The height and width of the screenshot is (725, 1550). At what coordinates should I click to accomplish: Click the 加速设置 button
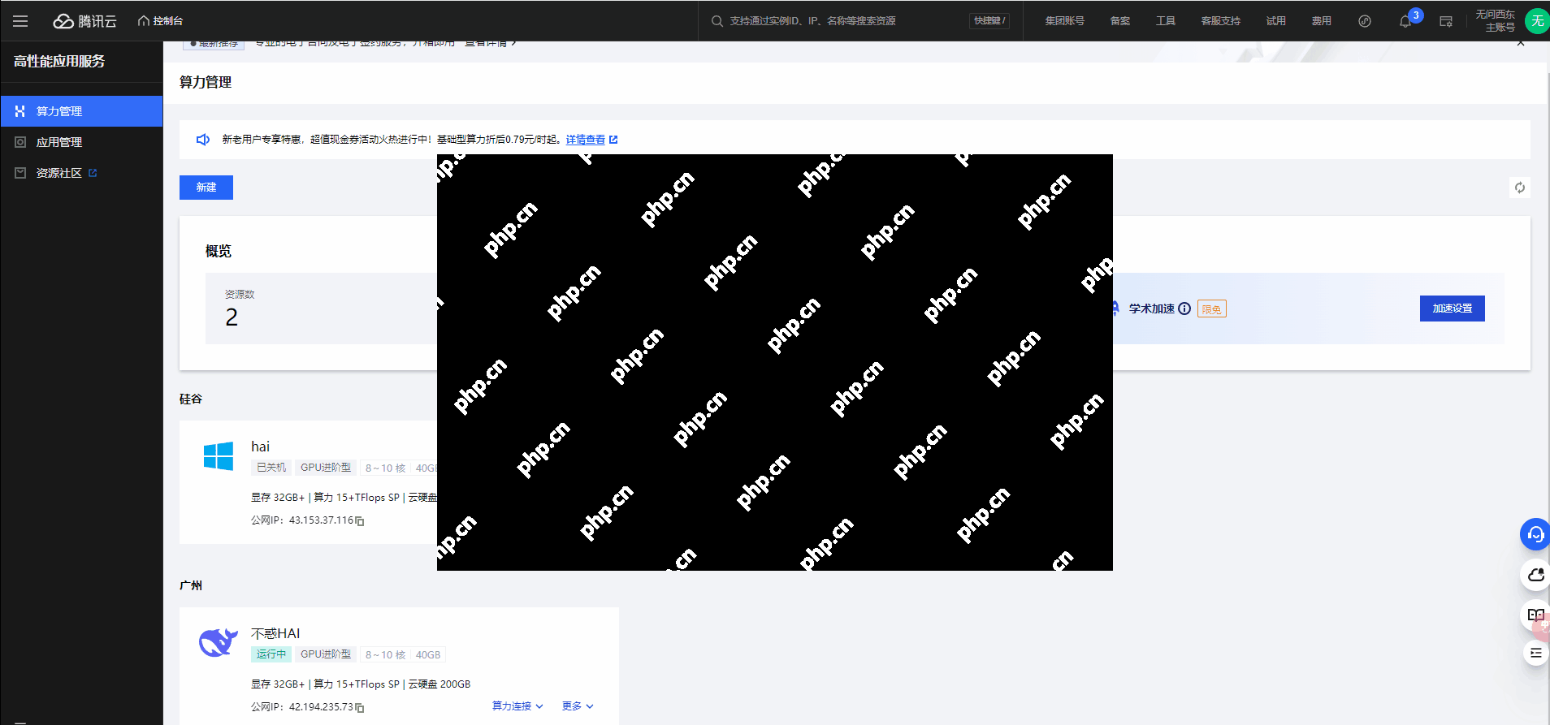coord(1452,309)
